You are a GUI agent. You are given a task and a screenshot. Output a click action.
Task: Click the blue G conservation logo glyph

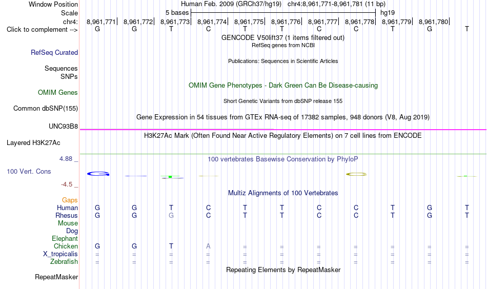pyautogui.click(x=98, y=174)
